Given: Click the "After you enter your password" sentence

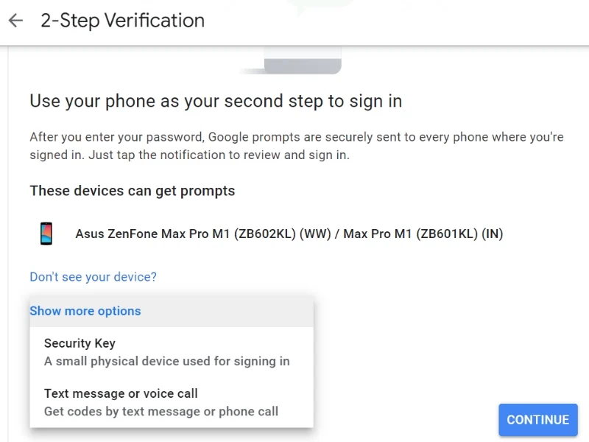Looking at the screenshot, I should (x=116, y=138).
